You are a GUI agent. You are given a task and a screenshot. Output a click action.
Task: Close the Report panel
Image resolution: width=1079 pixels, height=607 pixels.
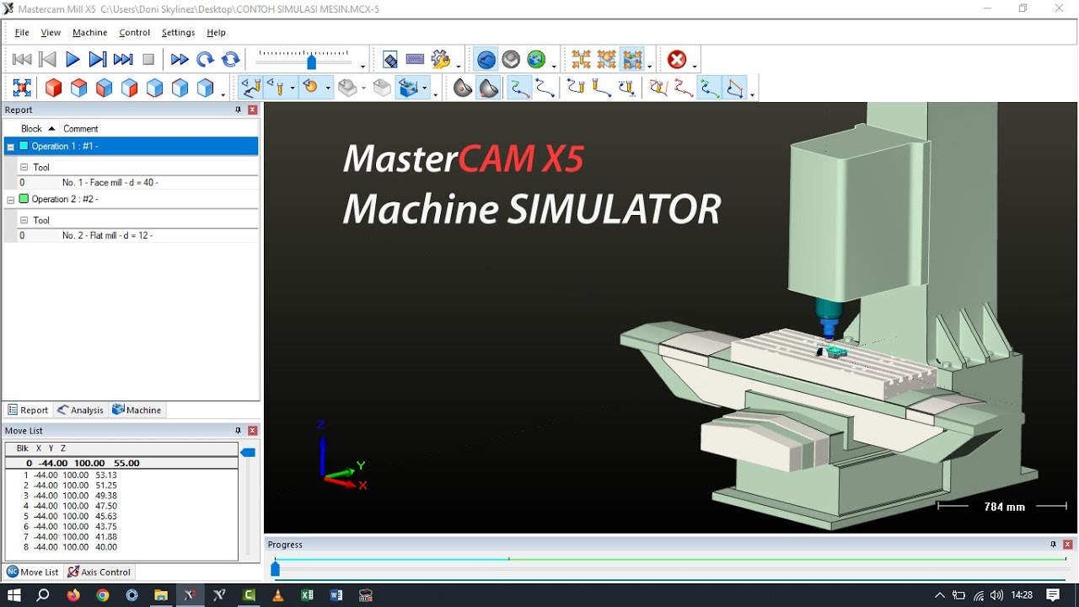coord(252,110)
